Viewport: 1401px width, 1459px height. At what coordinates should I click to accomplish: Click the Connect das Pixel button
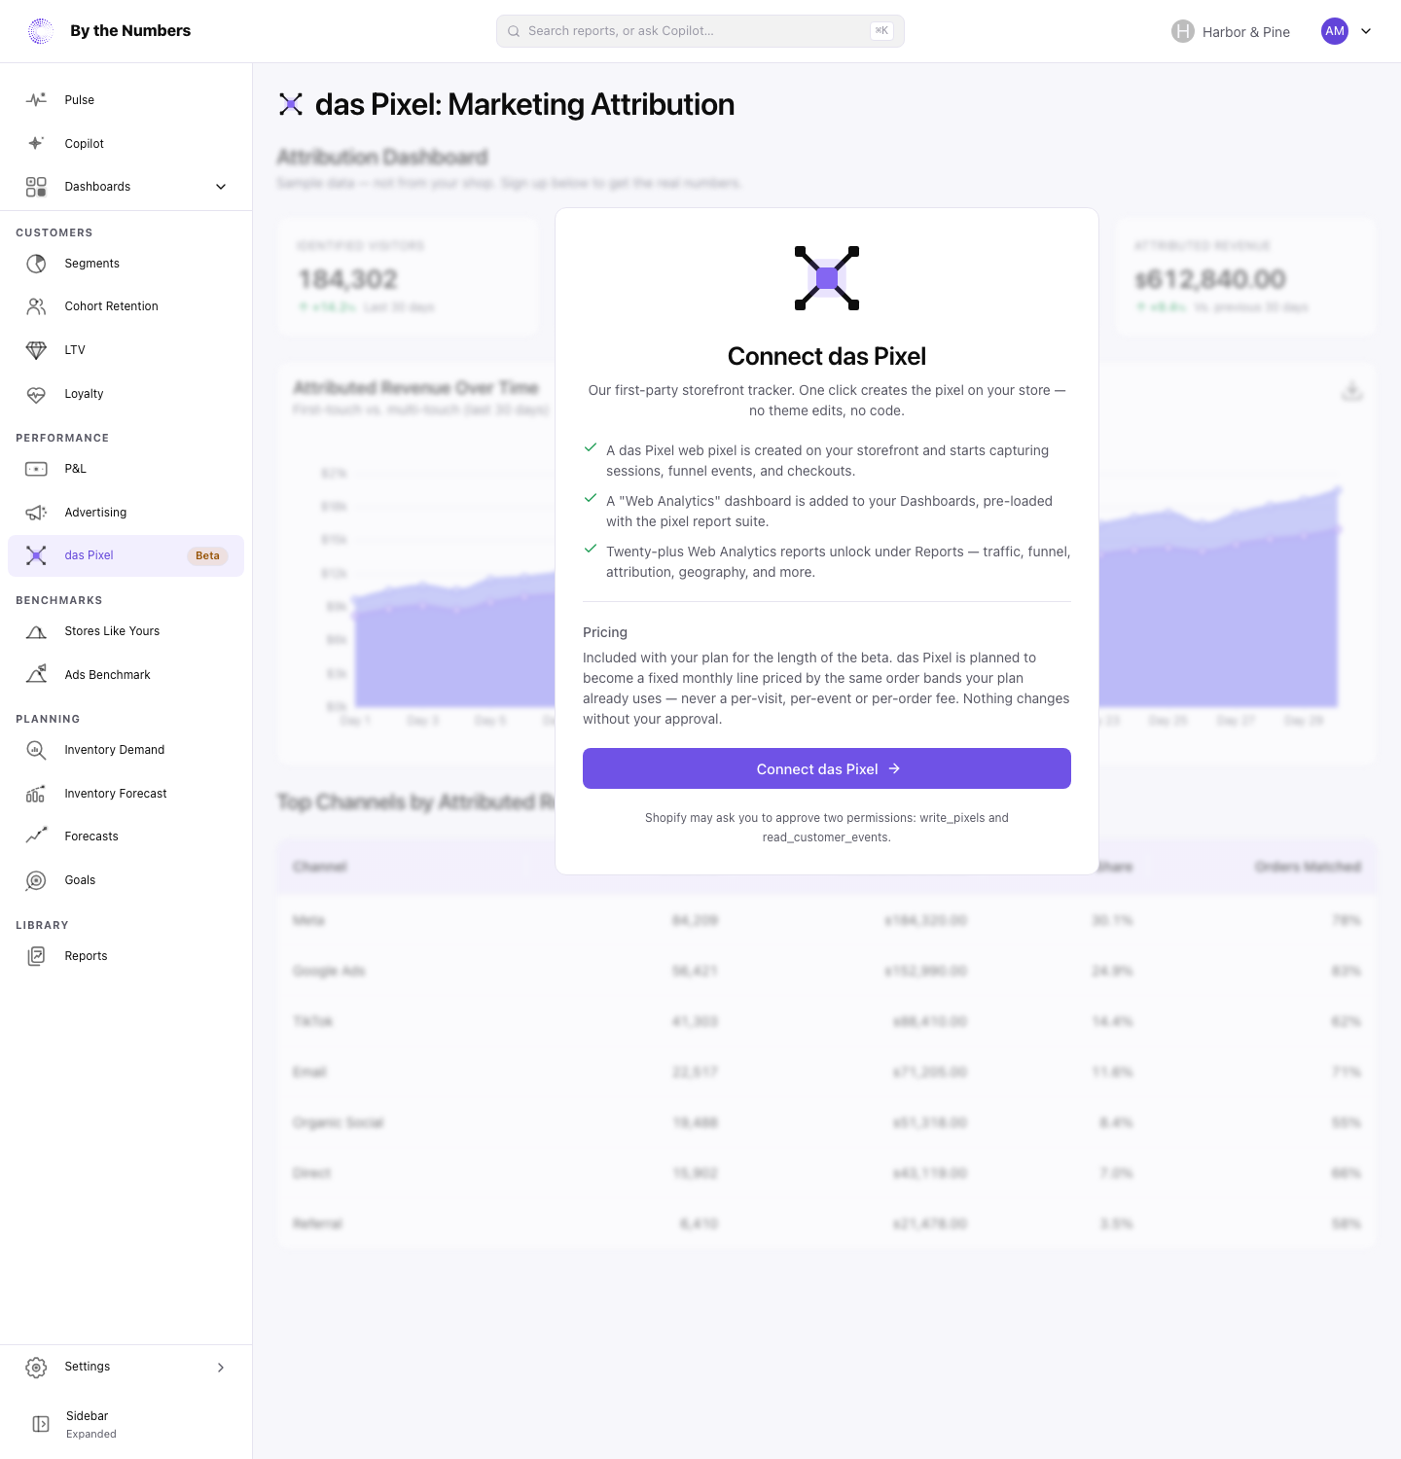[827, 768]
